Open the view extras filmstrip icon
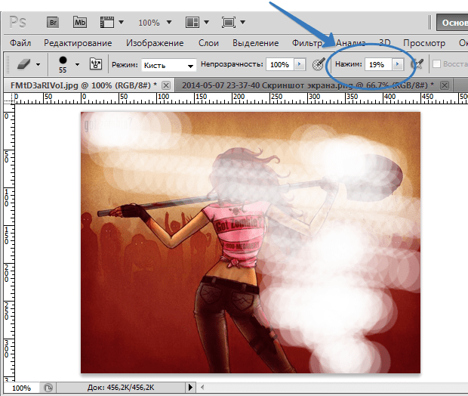The width and height of the screenshot is (468, 396). 107,23
